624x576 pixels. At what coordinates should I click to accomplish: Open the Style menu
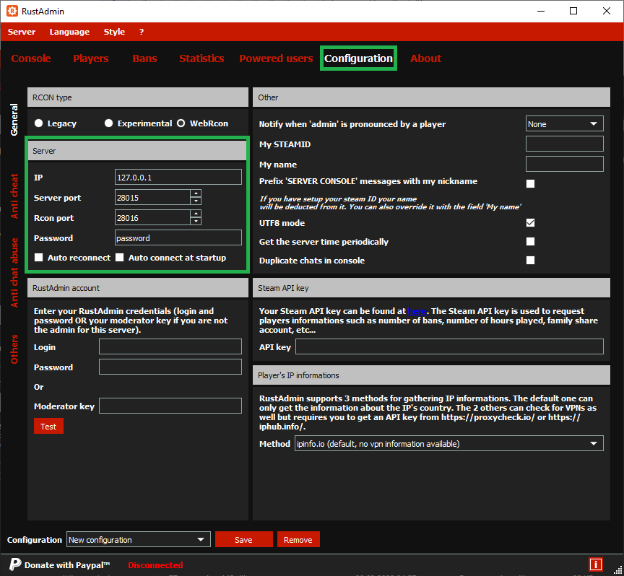(114, 32)
